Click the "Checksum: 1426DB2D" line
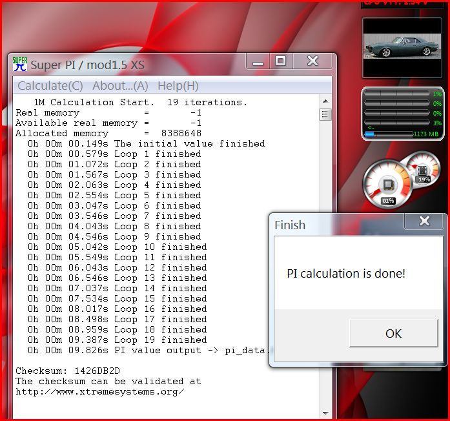 coord(68,371)
